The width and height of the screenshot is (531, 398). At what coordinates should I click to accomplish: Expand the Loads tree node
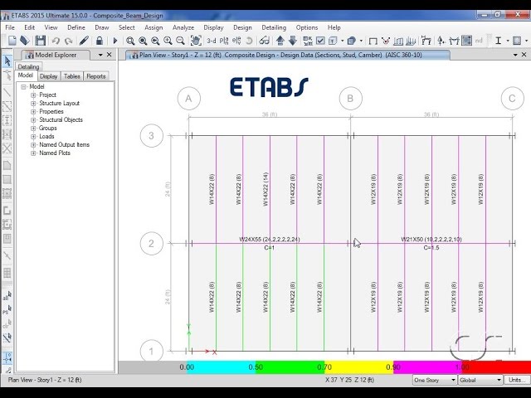tap(33, 136)
